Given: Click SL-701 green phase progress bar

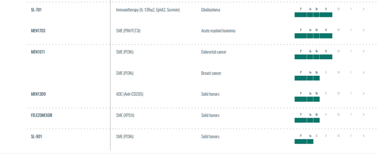Looking at the screenshot, I should click(x=313, y=15).
